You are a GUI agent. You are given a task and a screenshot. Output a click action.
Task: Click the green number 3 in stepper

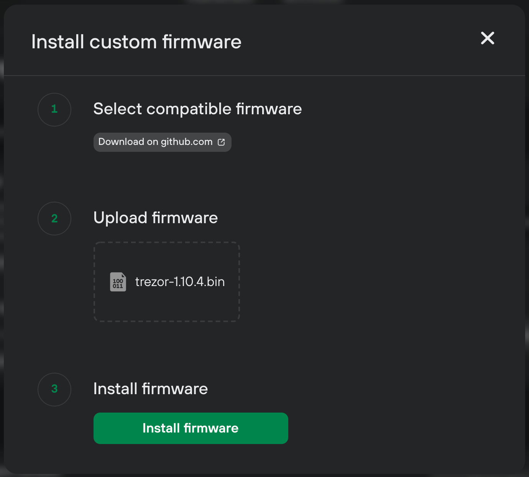(54, 389)
